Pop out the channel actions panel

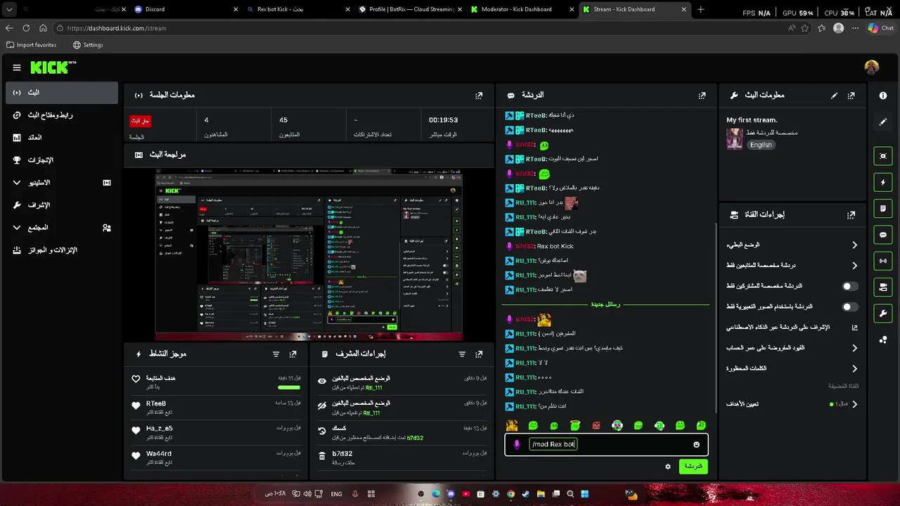tap(851, 214)
